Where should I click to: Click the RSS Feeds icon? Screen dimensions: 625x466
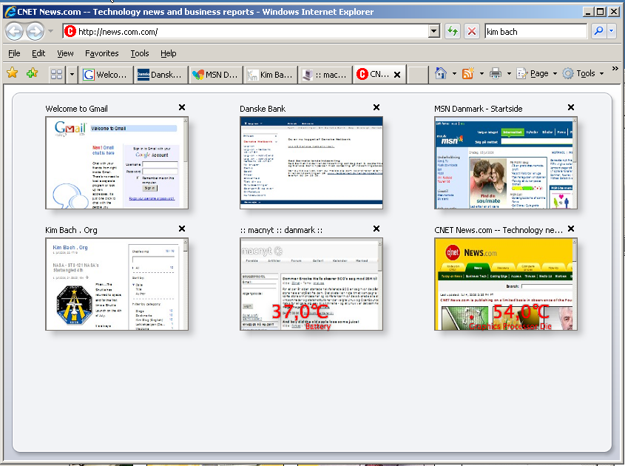coord(468,73)
